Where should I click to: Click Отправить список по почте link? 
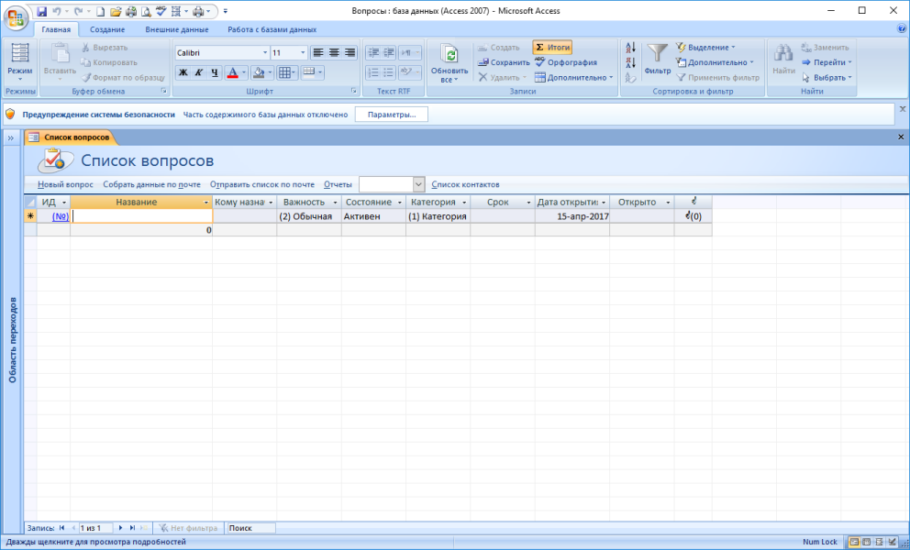pyautogui.click(x=262, y=184)
